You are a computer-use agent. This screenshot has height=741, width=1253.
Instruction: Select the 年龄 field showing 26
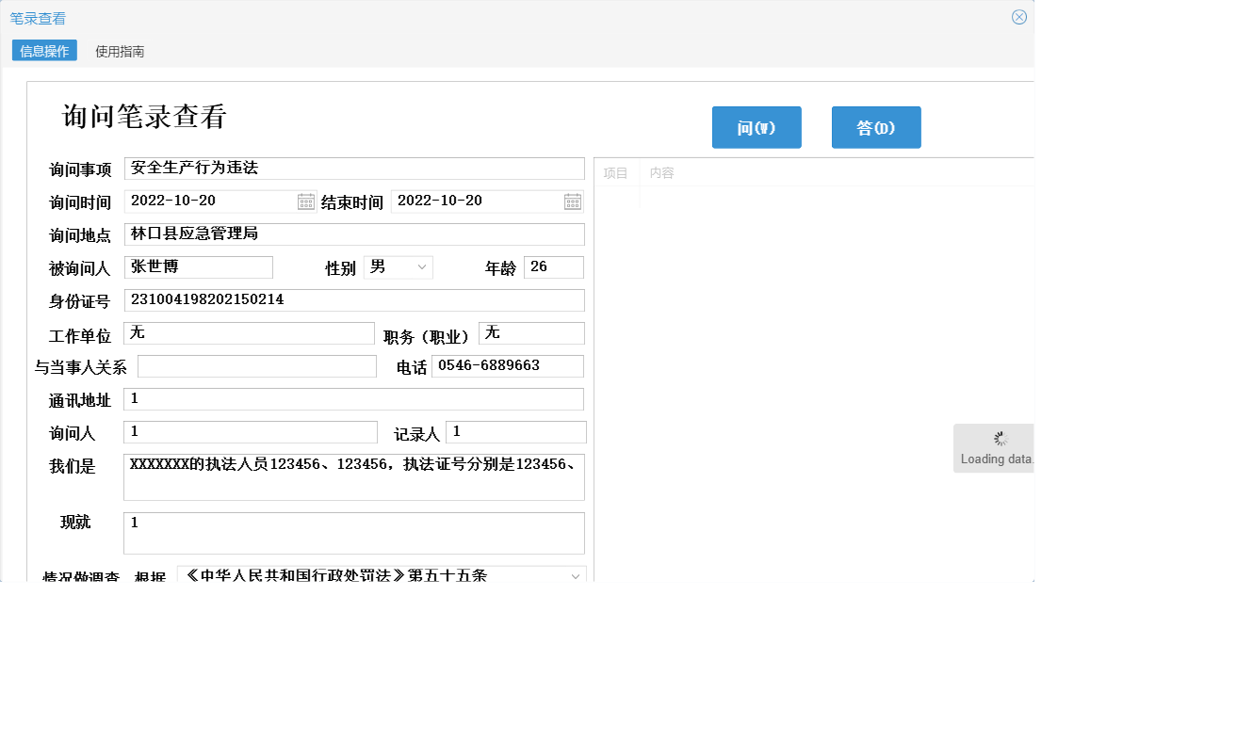553,266
